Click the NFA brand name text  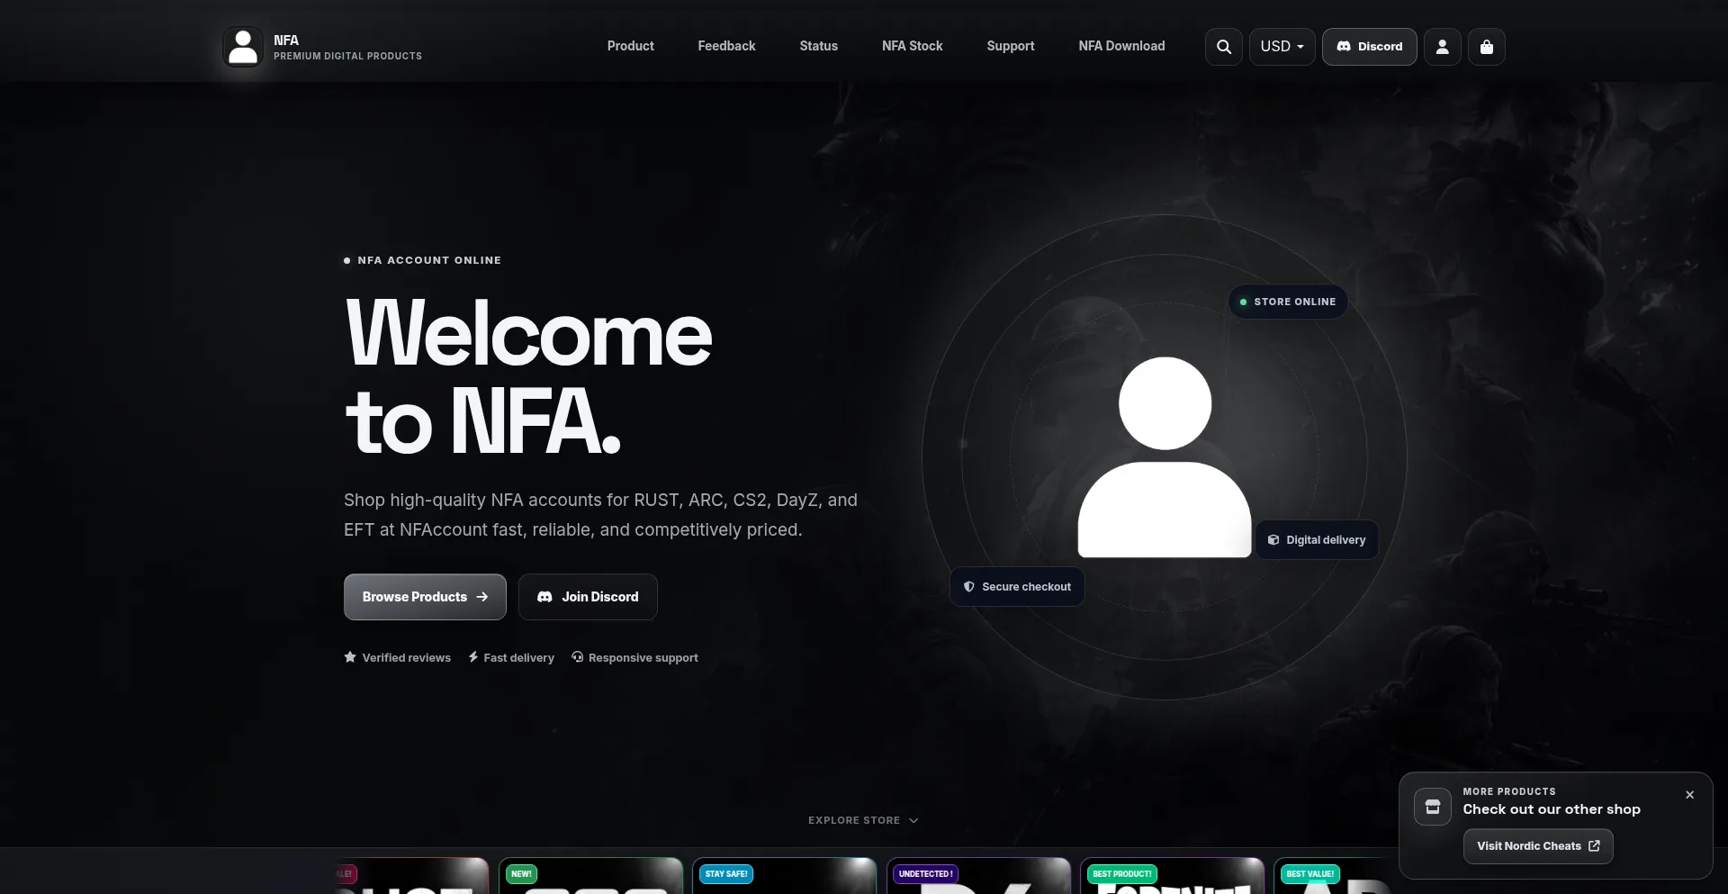286,41
